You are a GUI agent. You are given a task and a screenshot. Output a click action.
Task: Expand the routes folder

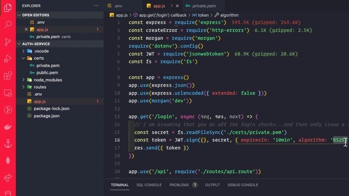coord(23,87)
